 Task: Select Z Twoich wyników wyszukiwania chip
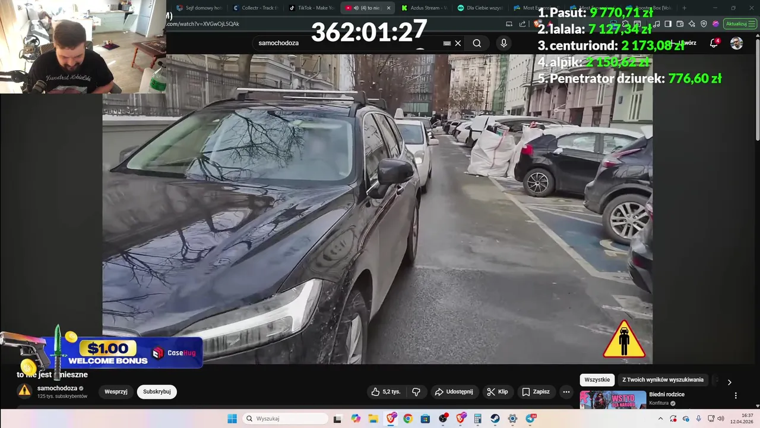click(x=663, y=380)
